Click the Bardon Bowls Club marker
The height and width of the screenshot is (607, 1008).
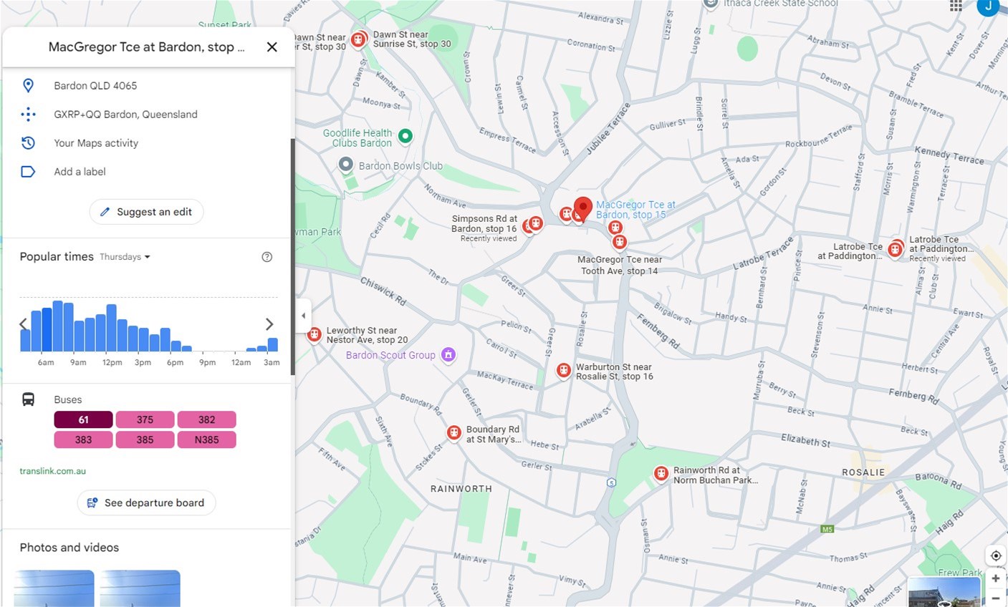pyautogui.click(x=346, y=165)
